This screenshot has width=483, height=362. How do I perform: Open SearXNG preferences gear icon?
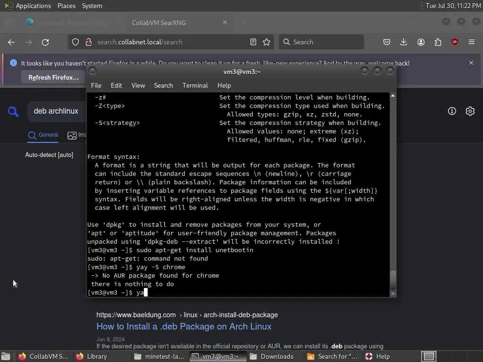click(x=470, y=111)
